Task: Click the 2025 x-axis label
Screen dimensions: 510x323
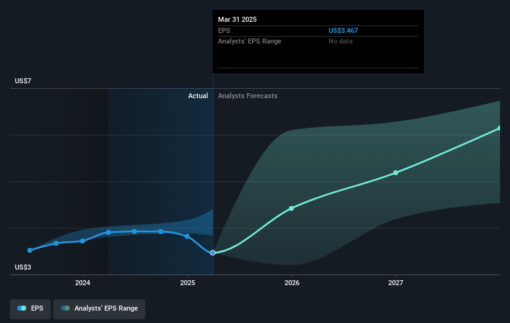Action: click(188, 283)
